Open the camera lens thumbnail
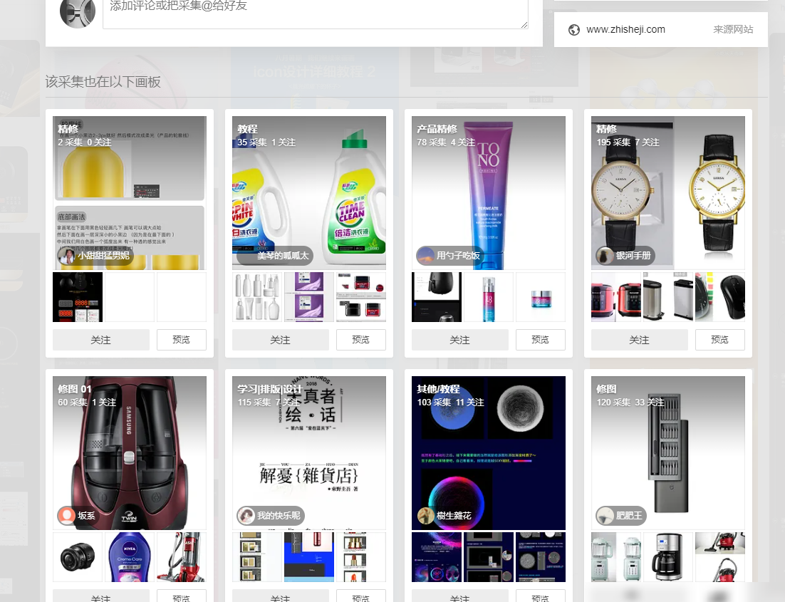 pyautogui.click(x=78, y=557)
